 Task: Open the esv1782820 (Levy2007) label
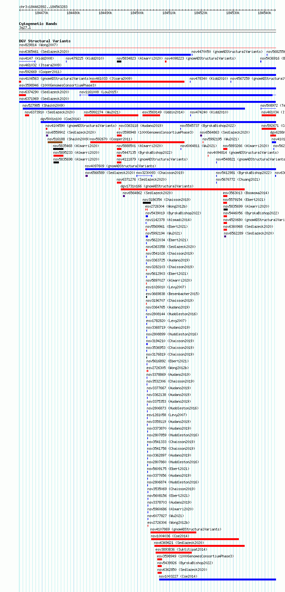coord(166,321)
